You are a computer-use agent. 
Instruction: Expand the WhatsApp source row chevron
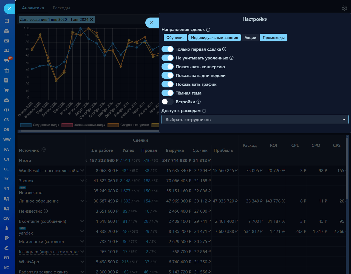click(82, 262)
